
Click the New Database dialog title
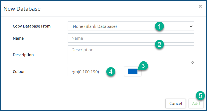[x=22, y=9]
